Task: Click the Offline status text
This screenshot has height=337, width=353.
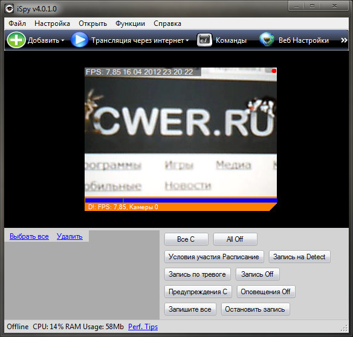Action: coord(18,327)
